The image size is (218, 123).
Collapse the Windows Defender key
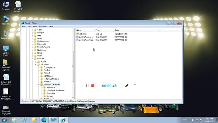coord(38,85)
